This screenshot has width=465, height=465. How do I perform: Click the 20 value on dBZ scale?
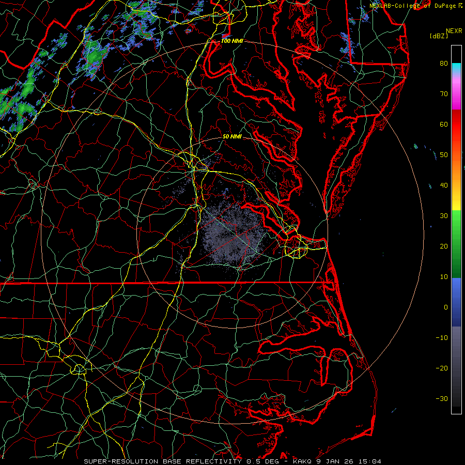(x=444, y=246)
